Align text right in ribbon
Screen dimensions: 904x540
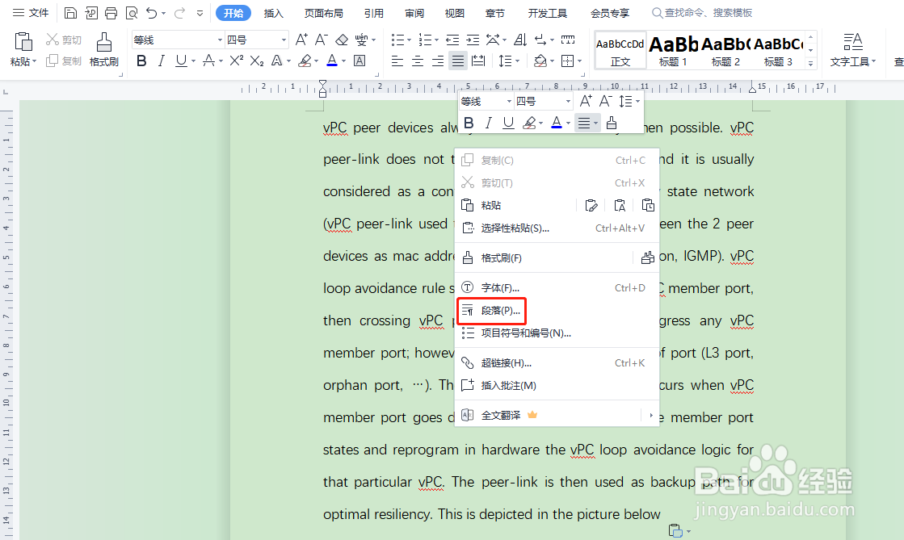(x=438, y=61)
